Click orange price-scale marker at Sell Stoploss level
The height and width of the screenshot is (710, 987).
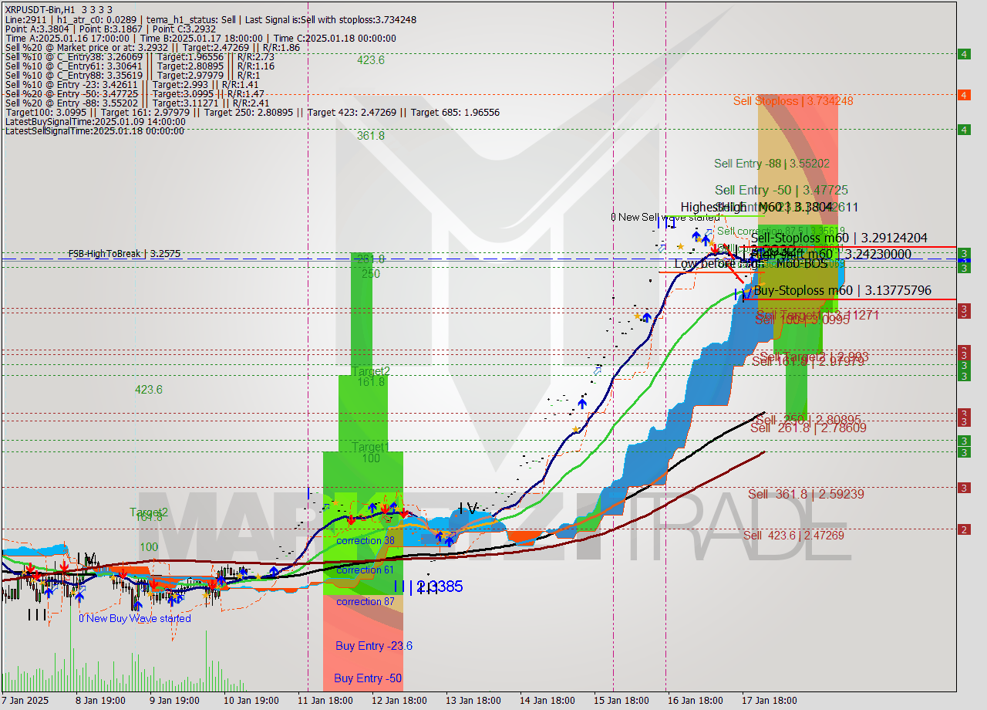pyautogui.click(x=964, y=95)
